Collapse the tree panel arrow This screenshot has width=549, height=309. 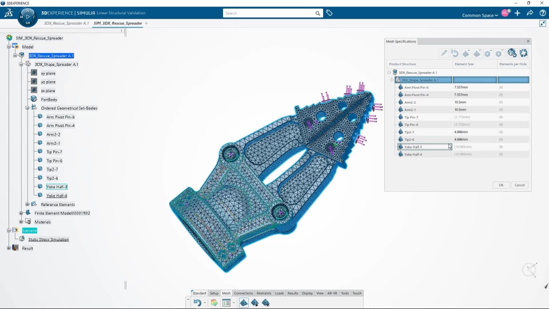coord(121,31)
